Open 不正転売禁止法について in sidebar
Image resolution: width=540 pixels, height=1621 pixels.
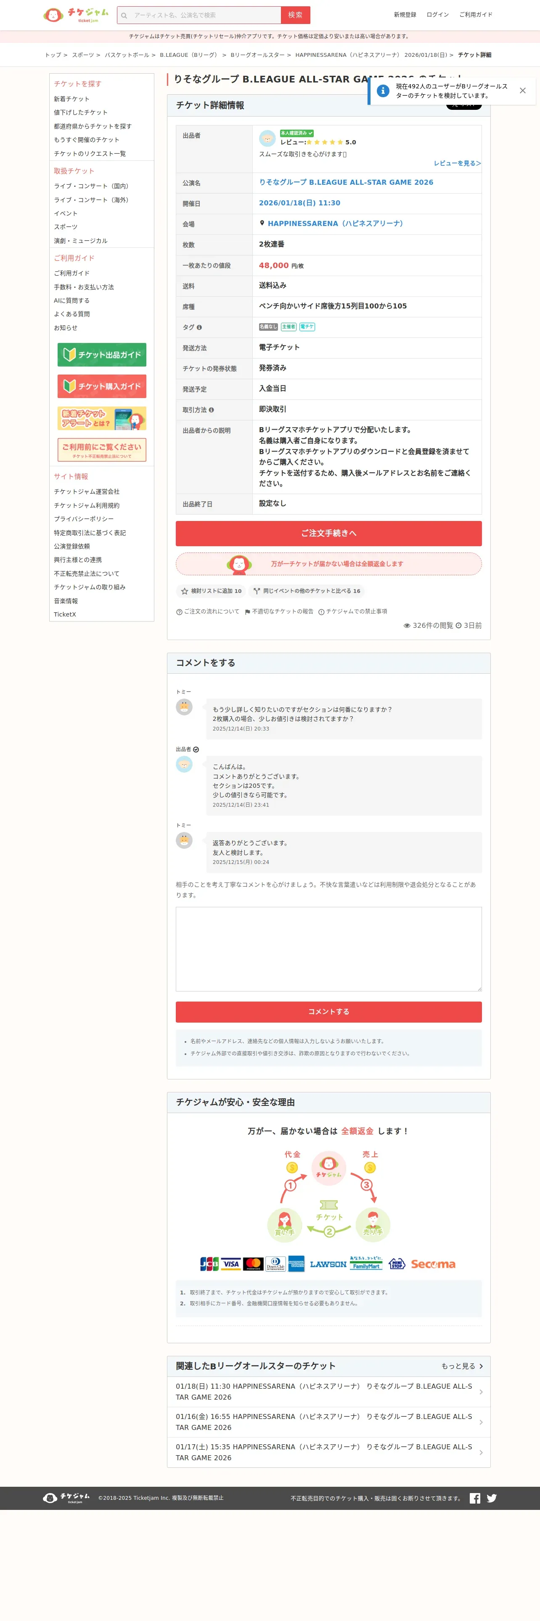(86, 573)
